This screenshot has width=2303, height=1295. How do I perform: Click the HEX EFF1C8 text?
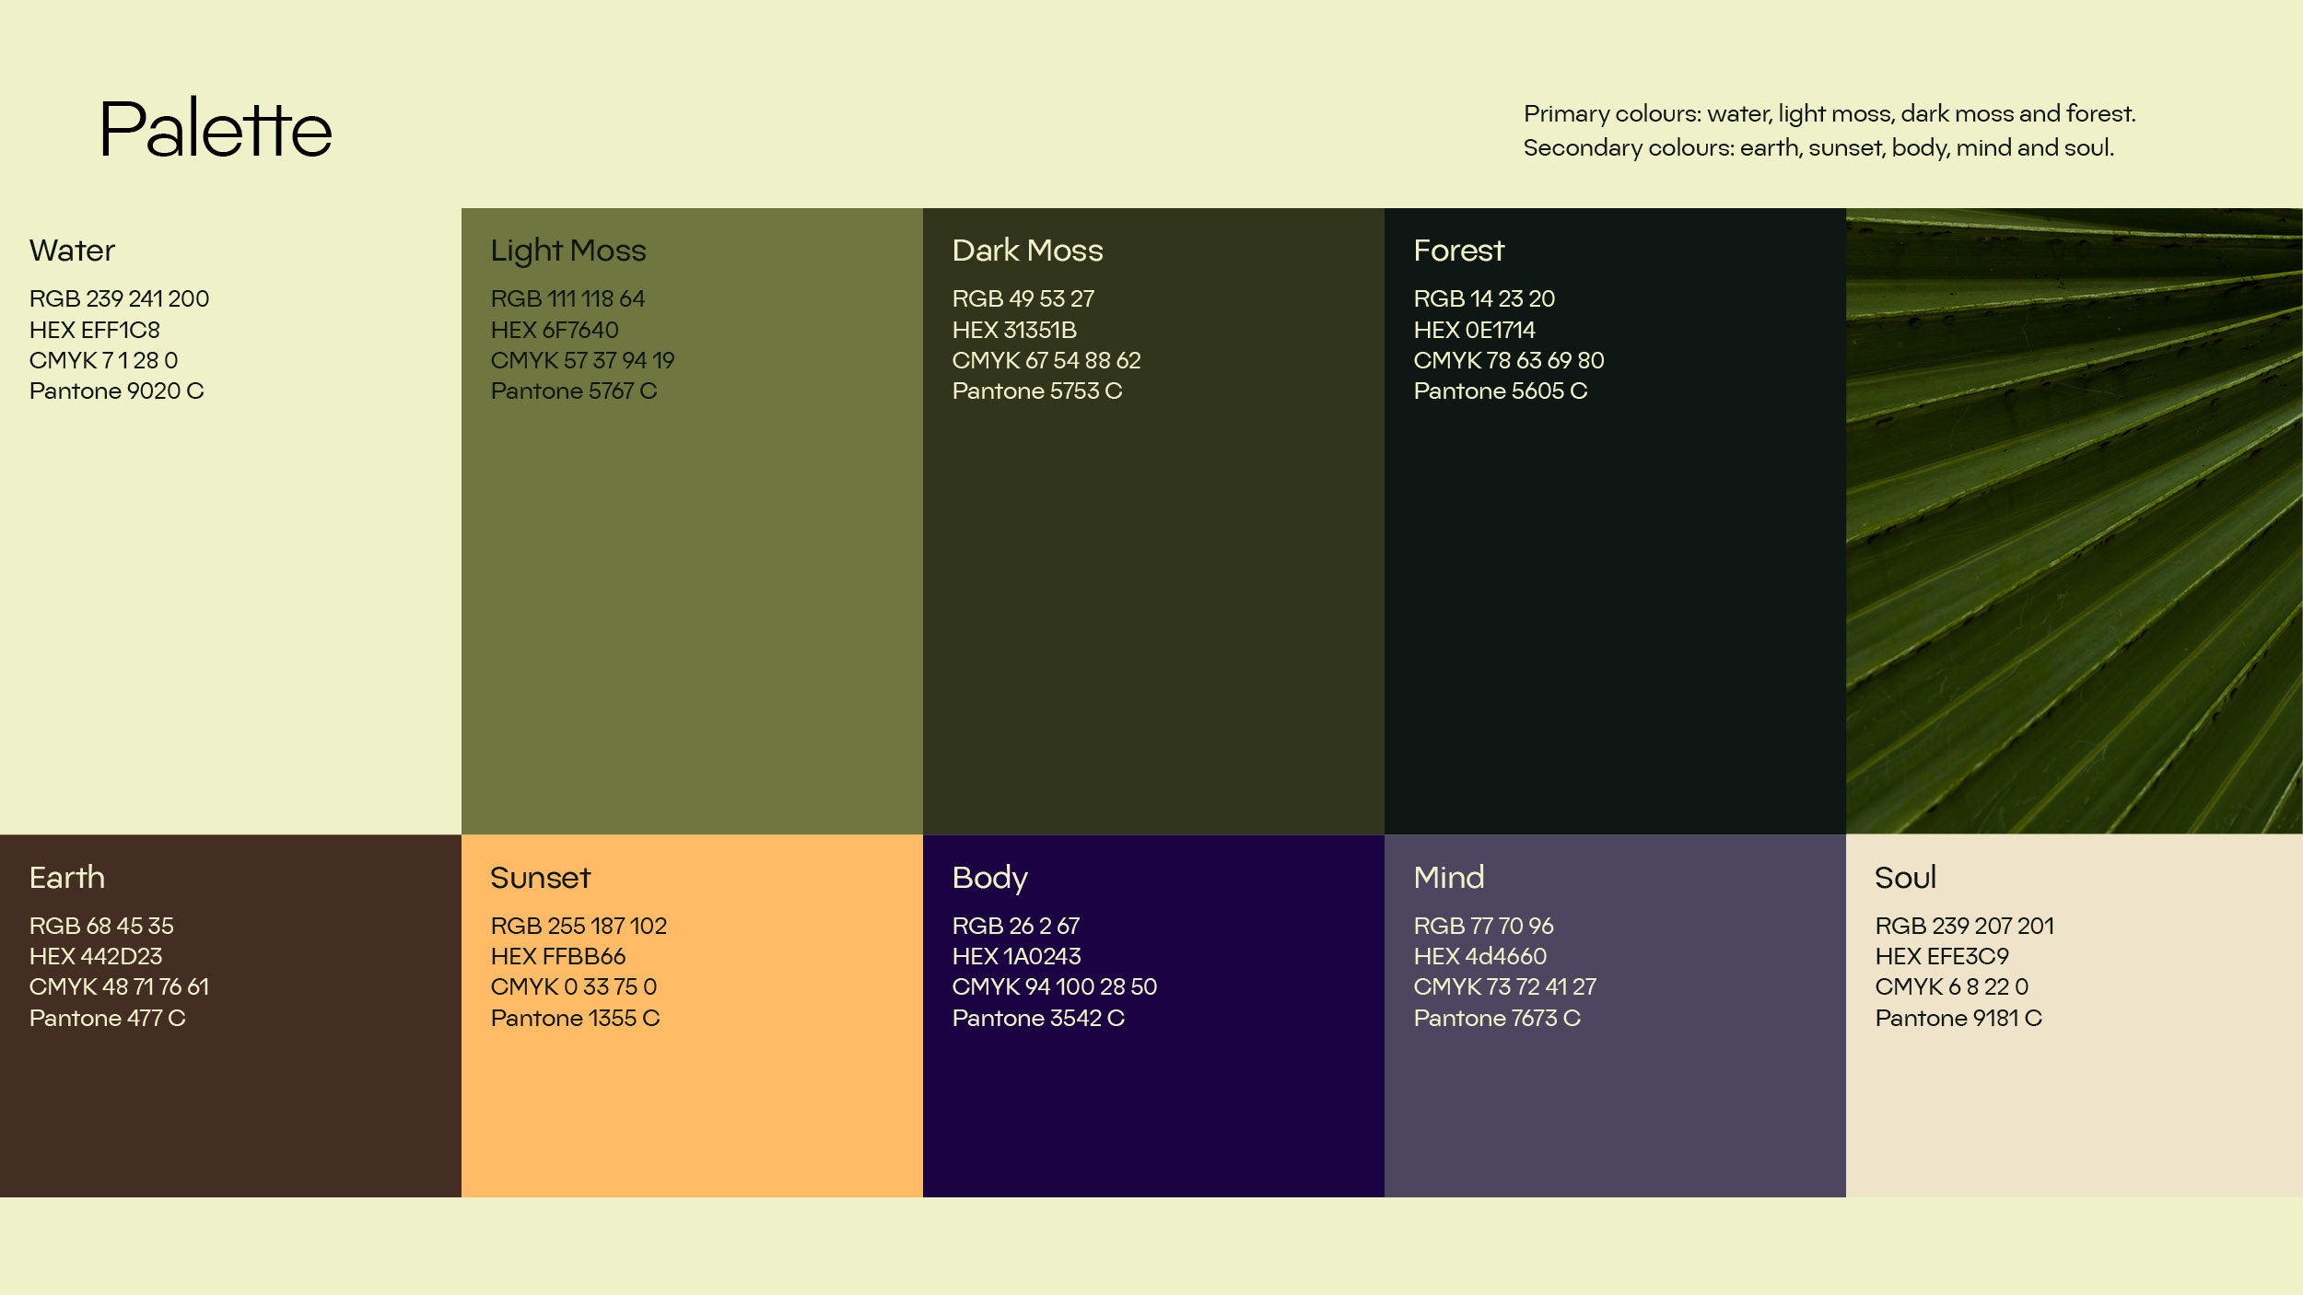click(x=94, y=330)
